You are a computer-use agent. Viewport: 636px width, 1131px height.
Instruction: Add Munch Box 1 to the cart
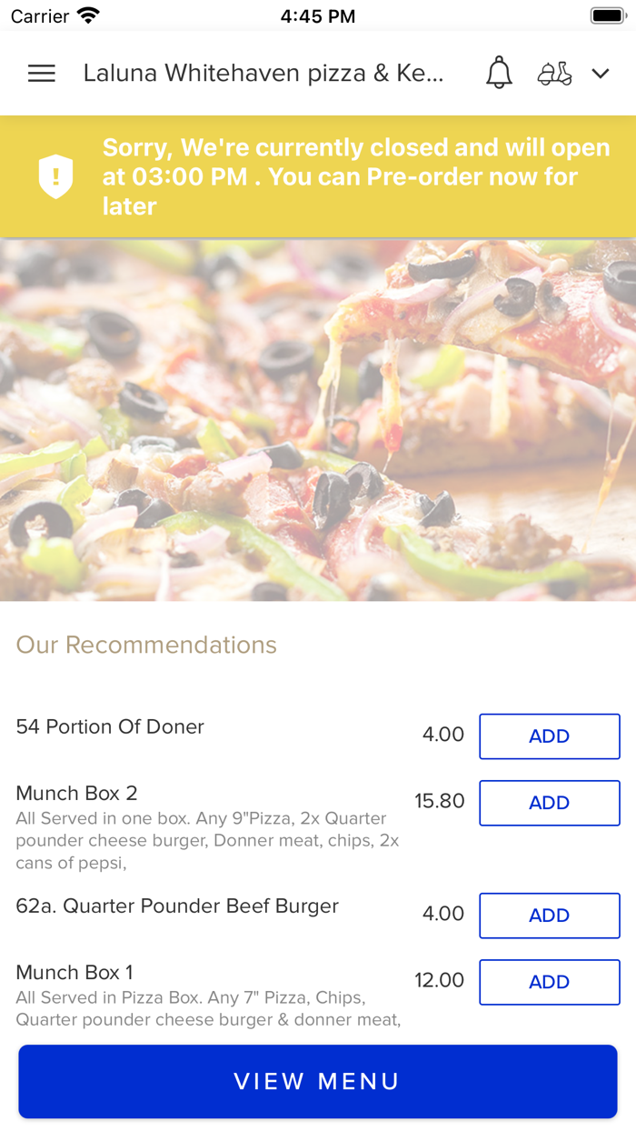(x=549, y=982)
